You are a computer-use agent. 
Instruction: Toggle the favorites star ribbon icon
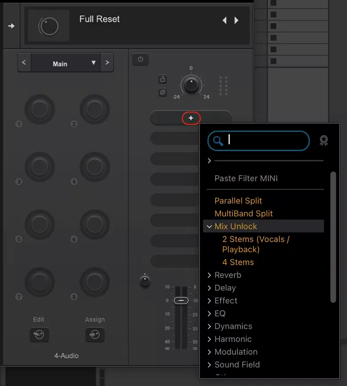324,140
